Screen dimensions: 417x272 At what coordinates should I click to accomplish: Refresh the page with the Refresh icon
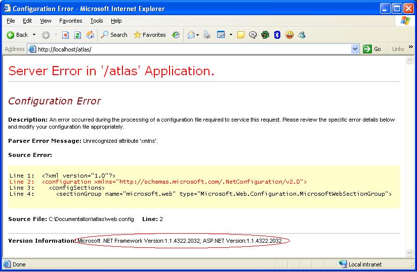pyautogui.click(x=77, y=35)
